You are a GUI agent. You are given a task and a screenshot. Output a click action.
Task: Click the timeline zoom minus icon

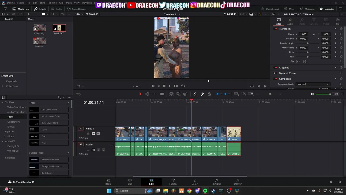click(258, 94)
